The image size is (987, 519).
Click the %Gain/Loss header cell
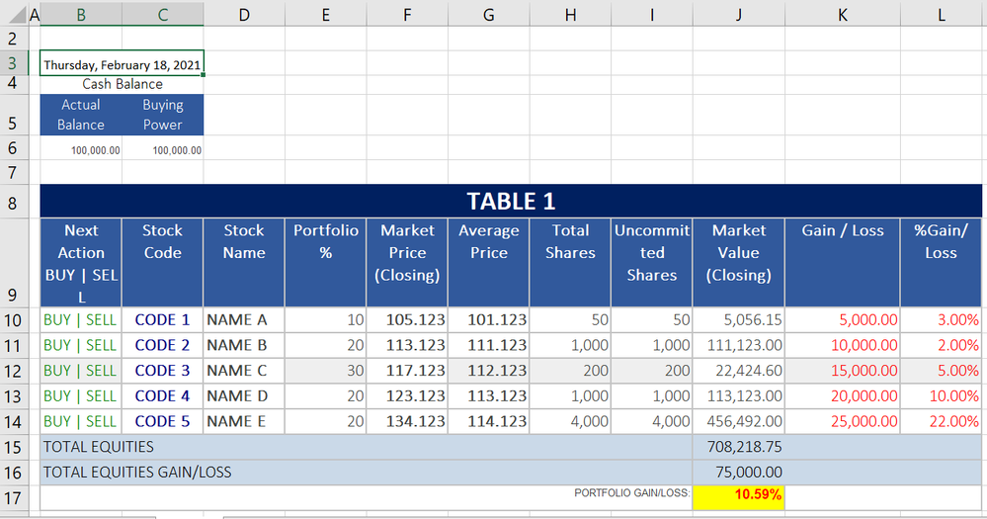tap(941, 263)
